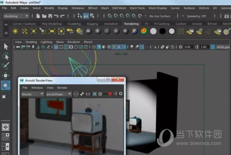Select the Move tool in the toolbox
This screenshot has height=155, width=231.
[x=6, y=76]
